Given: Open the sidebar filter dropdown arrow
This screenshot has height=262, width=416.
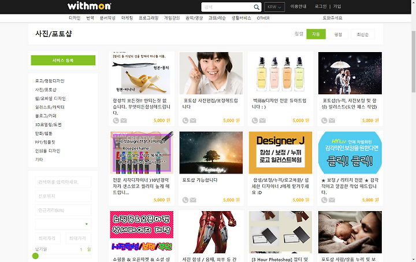Looking at the screenshot, I should [87, 224].
